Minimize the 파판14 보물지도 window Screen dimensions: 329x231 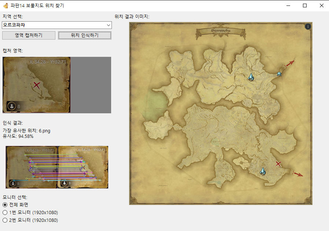pyautogui.click(x=288, y=5)
